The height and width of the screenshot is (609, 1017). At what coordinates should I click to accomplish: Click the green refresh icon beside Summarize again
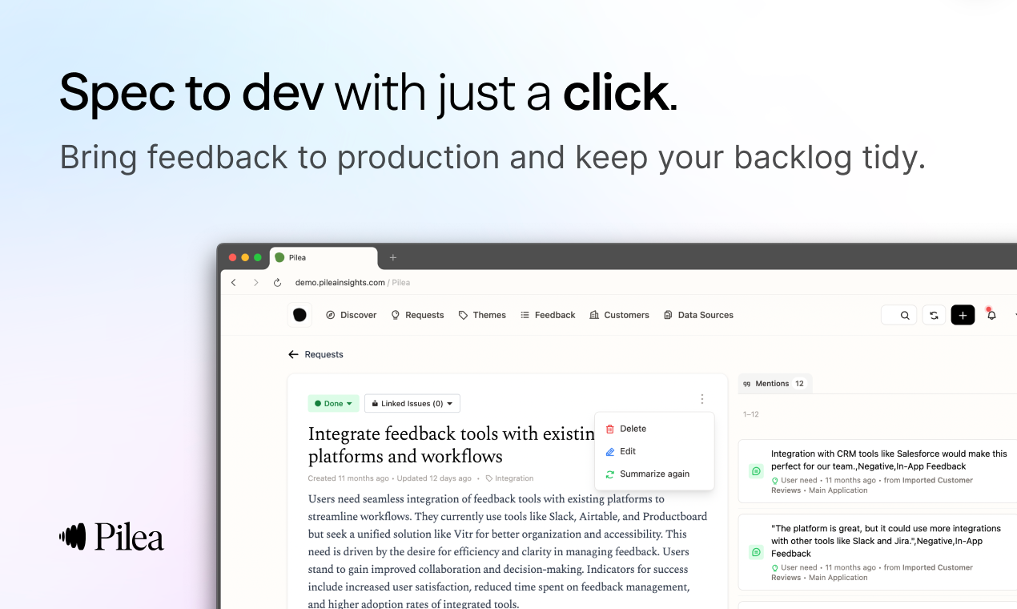point(610,474)
